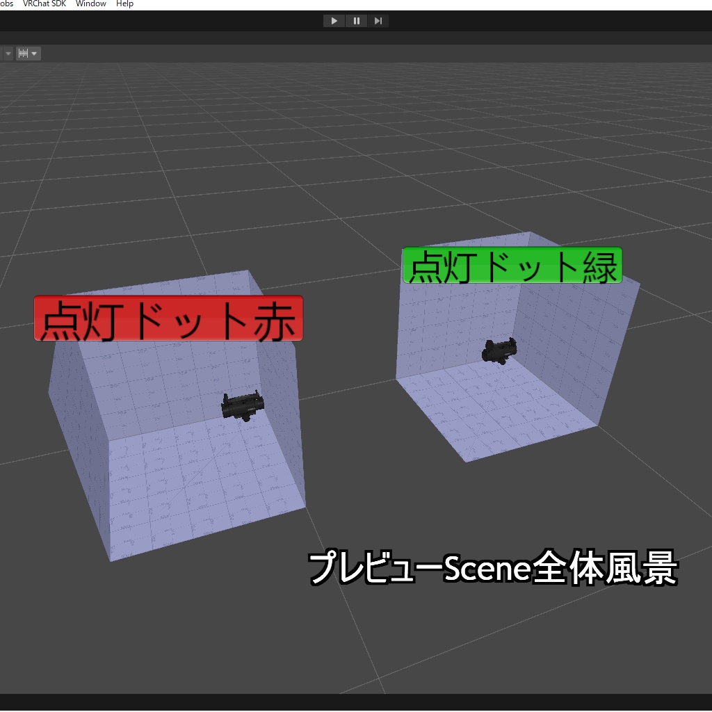Image resolution: width=712 pixels, height=712 pixels.
Task: Open the Help menu
Action: [124, 3]
